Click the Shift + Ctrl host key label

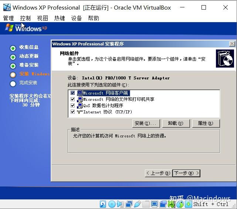(x=211, y=204)
